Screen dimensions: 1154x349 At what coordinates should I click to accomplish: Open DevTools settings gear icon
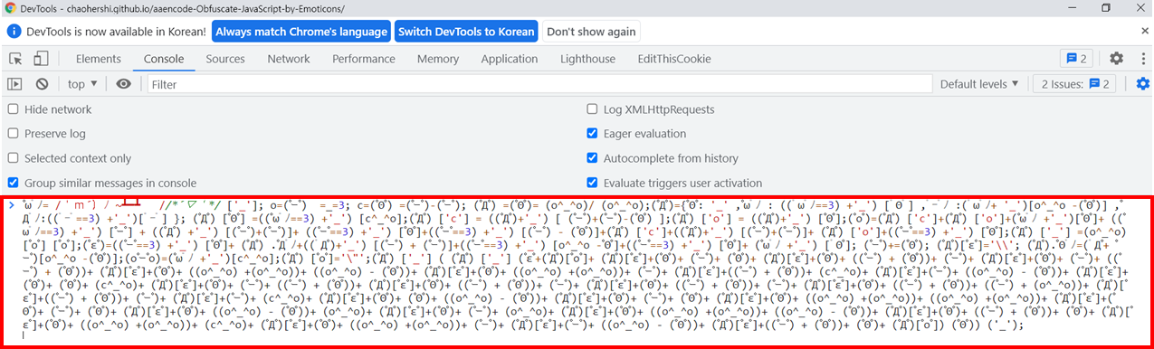pyautogui.click(x=1116, y=59)
